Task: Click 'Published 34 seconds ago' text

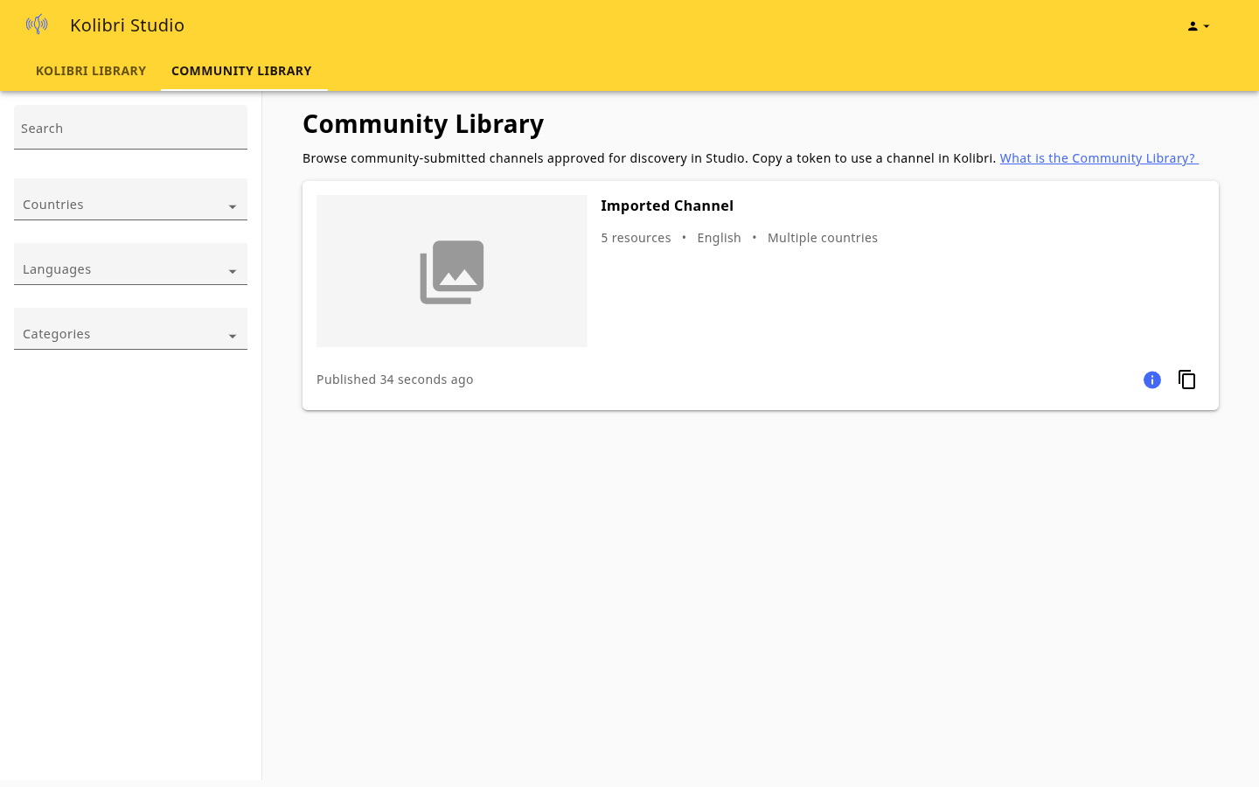Action: [395, 380]
